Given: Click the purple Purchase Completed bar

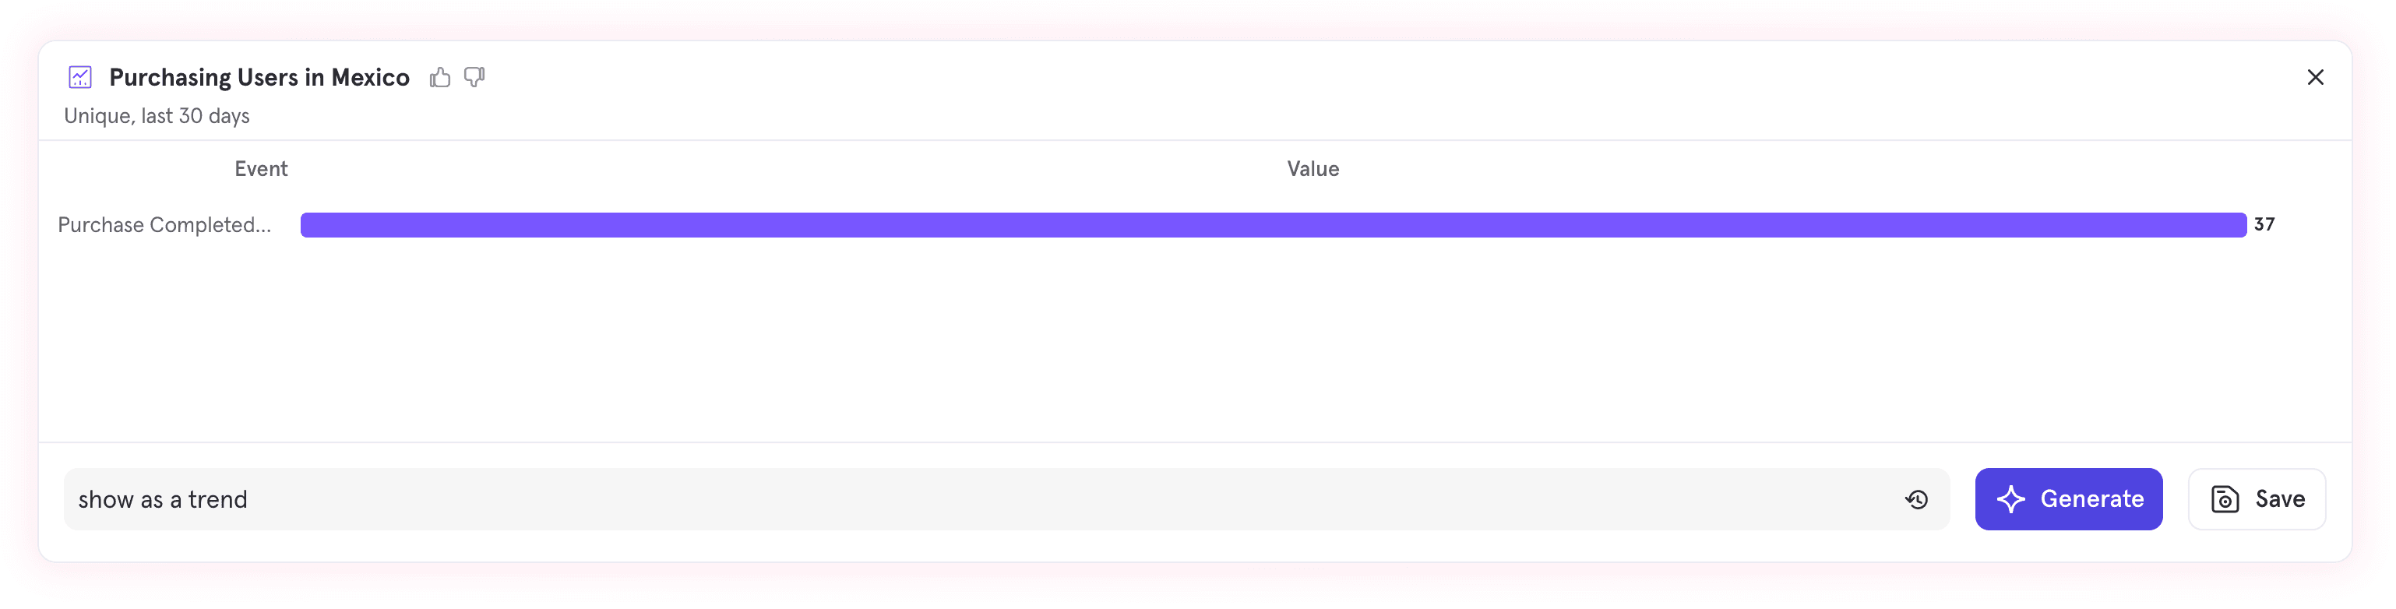Looking at the screenshot, I should click(1273, 225).
